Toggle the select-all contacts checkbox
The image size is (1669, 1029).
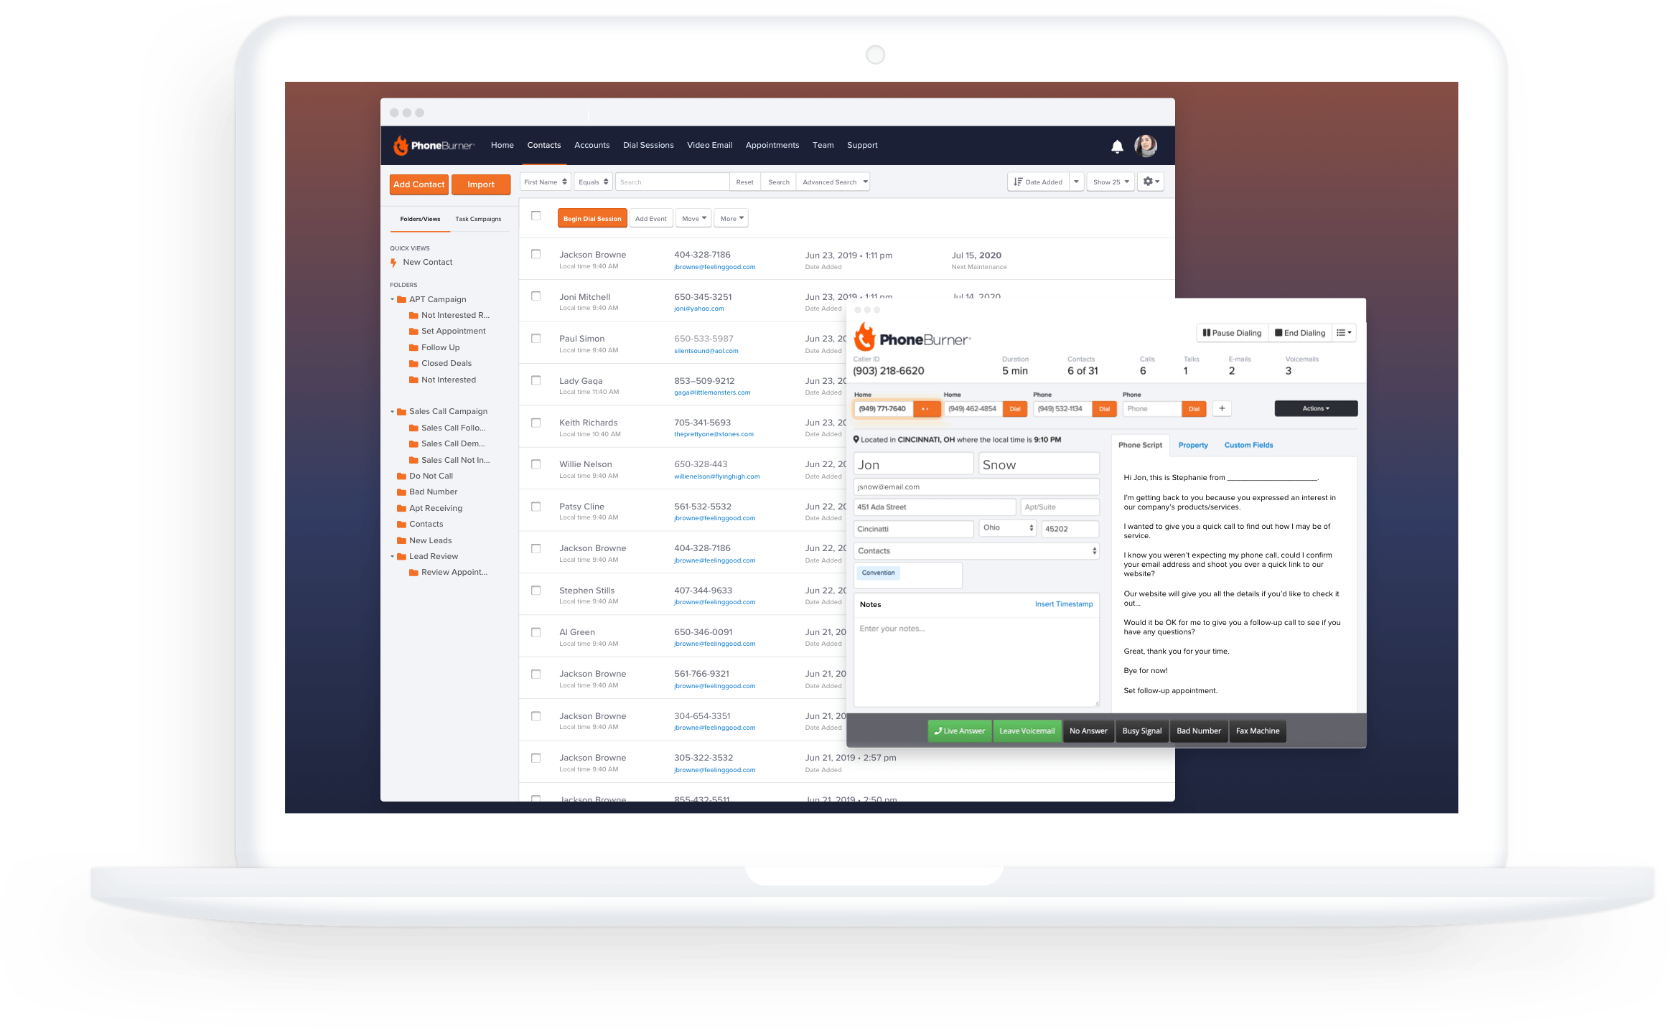click(536, 216)
